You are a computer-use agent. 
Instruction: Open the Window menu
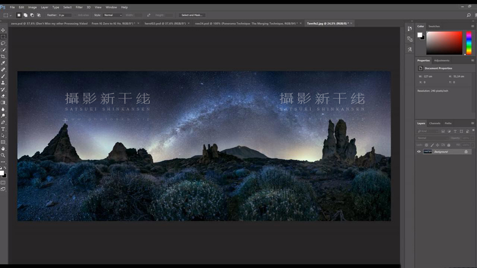tap(111, 7)
